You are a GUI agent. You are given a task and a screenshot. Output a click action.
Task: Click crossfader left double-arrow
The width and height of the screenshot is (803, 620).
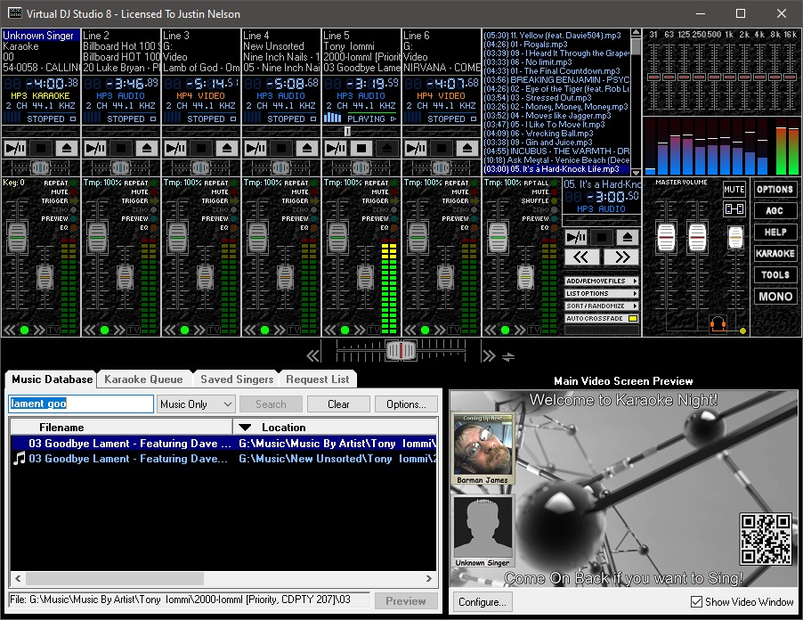(x=312, y=355)
